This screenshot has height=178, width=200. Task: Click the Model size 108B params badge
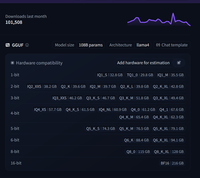(78, 45)
